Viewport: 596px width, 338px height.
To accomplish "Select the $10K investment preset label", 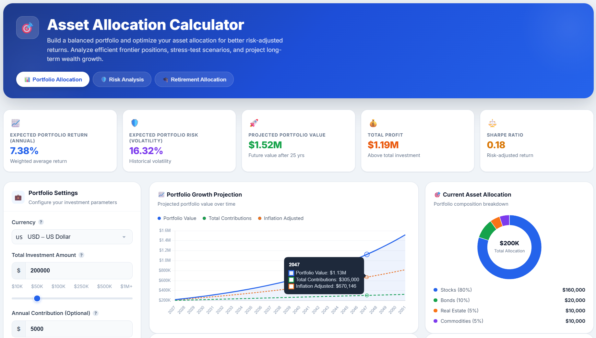I will pos(17,286).
